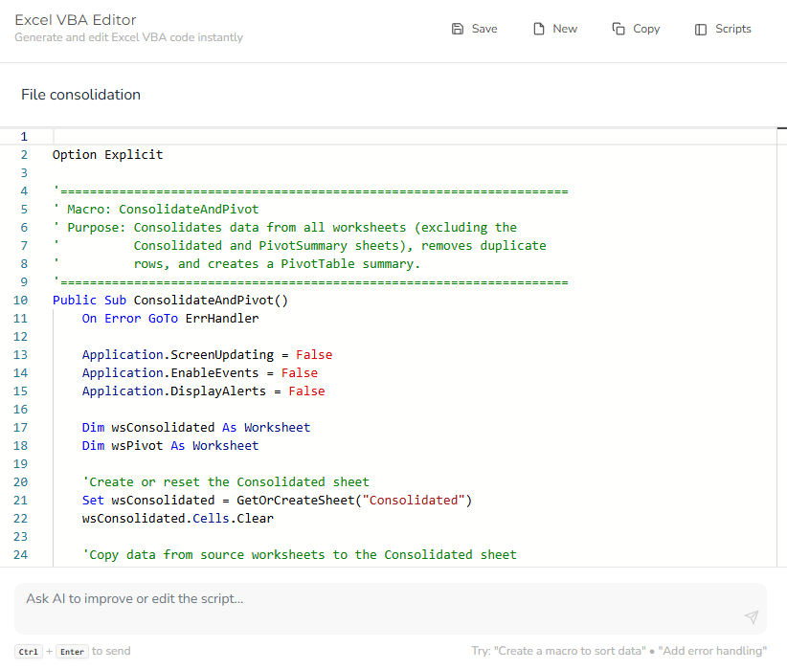Click the File consolidation script title

tap(80, 95)
